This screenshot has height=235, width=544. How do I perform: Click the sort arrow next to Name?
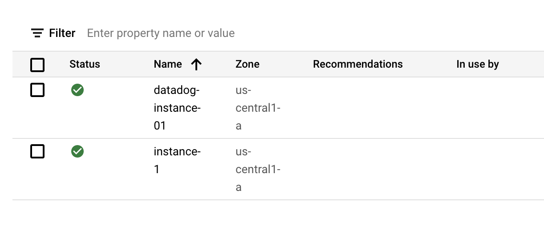196,65
